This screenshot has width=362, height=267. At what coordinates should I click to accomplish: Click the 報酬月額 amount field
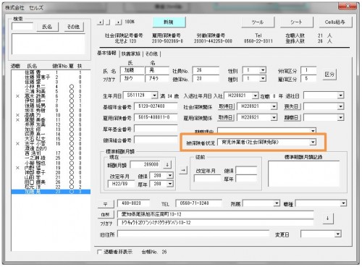(145, 165)
